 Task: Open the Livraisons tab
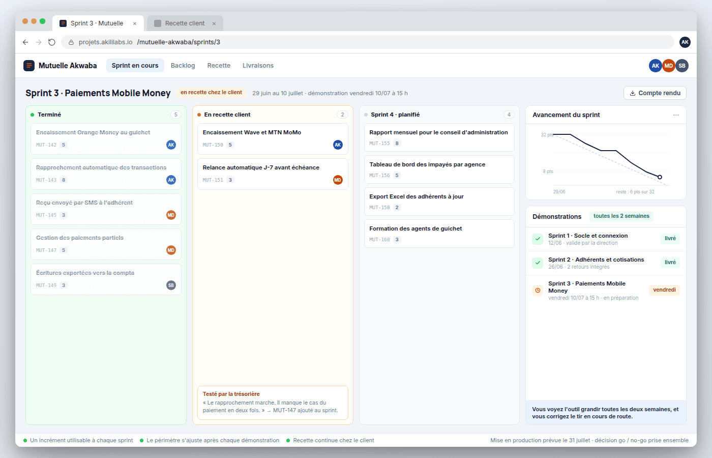(258, 66)
